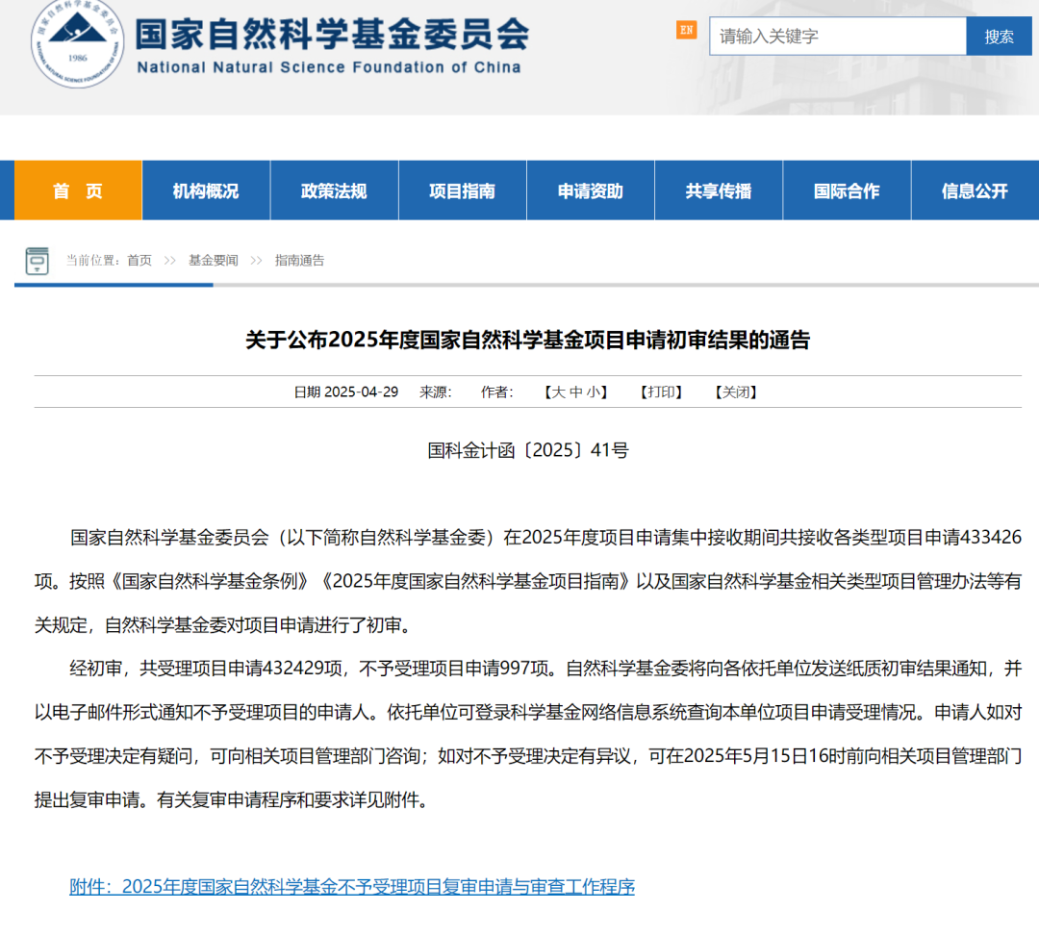Click the search keyword input field
Image resolution: width=1039 pixels, height=936 pixels.
click(837, 37)
